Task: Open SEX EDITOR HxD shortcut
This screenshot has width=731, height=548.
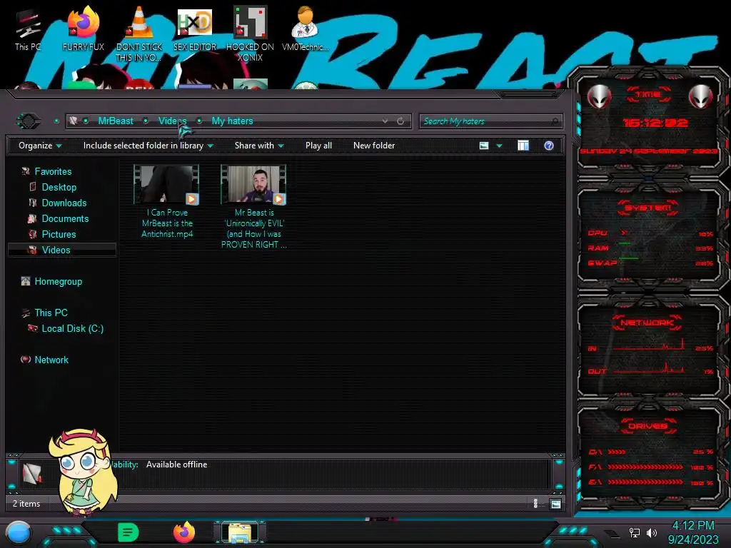Action: 195,29
